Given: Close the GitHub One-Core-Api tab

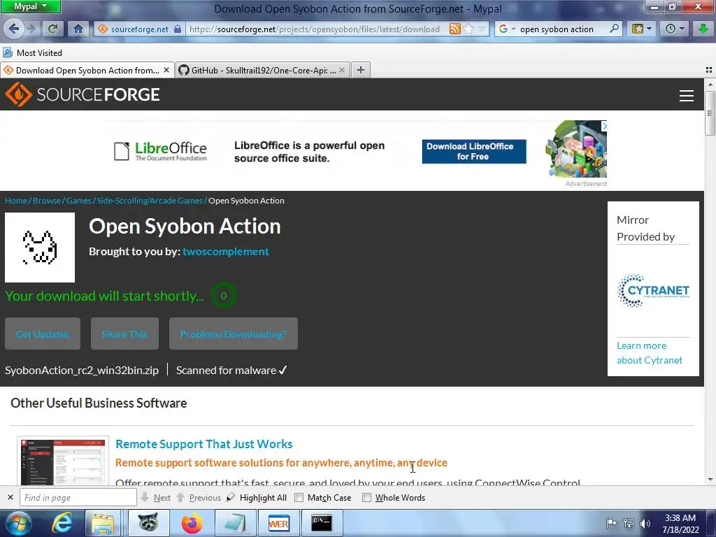Looking at the screenshot, I should (341, 71).
